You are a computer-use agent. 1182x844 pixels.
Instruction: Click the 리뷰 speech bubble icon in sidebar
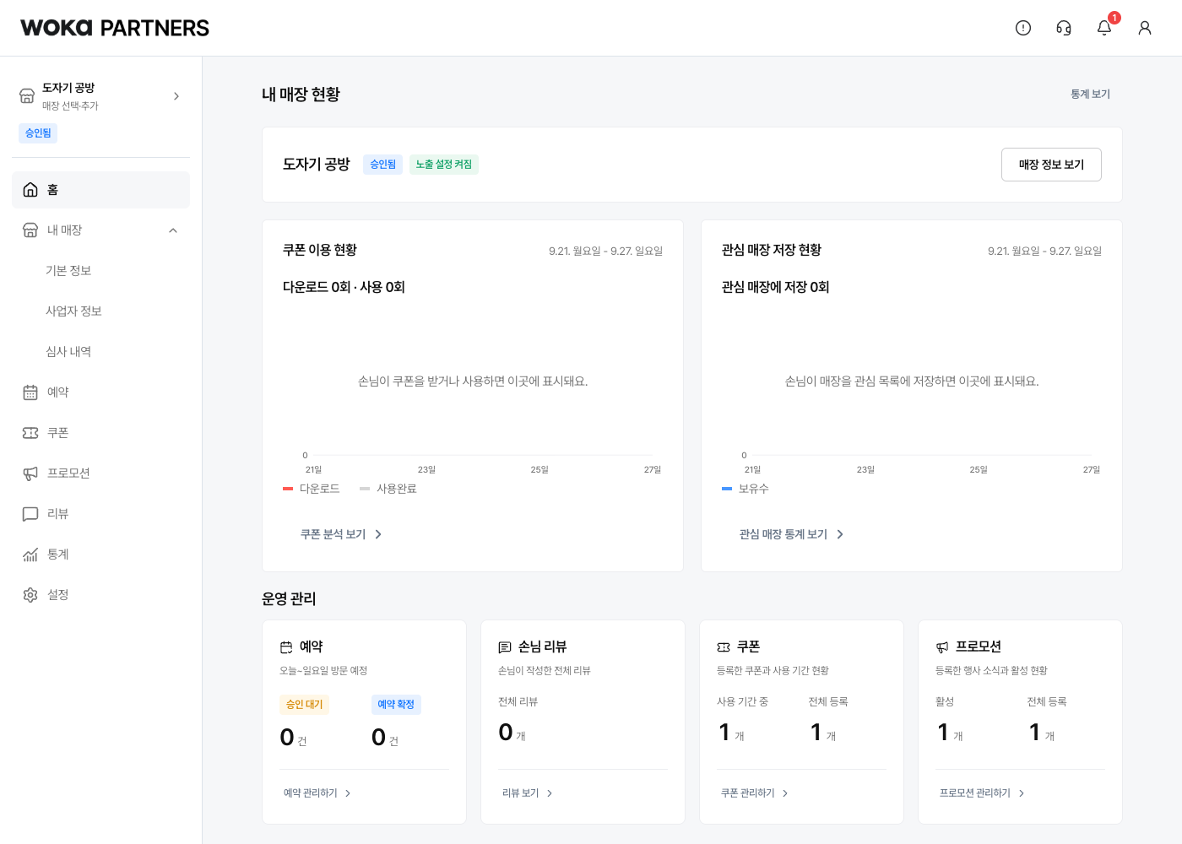click(x=30, y=514)
